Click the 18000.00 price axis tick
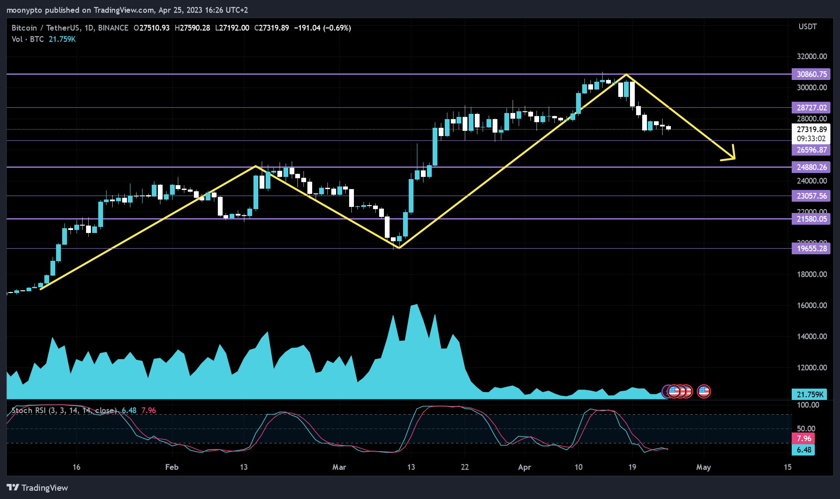The width and height of the screenshot is (840, 499). click(x=812, y=274)
